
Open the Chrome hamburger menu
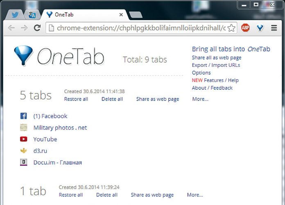pos(274,28)
